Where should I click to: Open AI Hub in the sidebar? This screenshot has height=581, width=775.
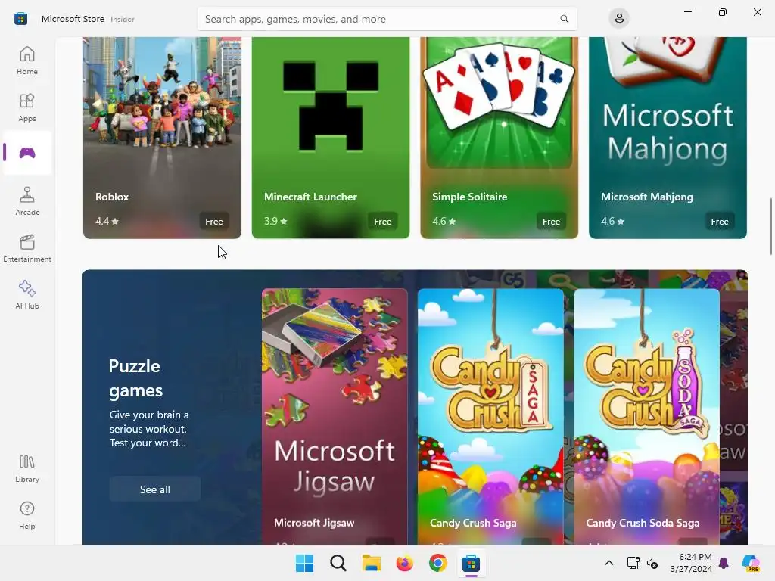tap(27, 295)
